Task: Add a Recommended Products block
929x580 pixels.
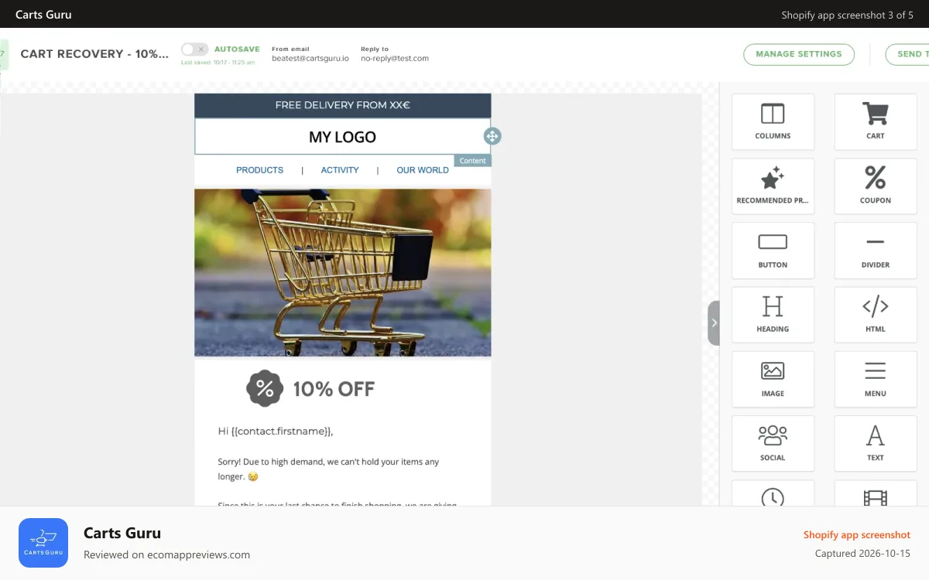Action: (773, 186)
